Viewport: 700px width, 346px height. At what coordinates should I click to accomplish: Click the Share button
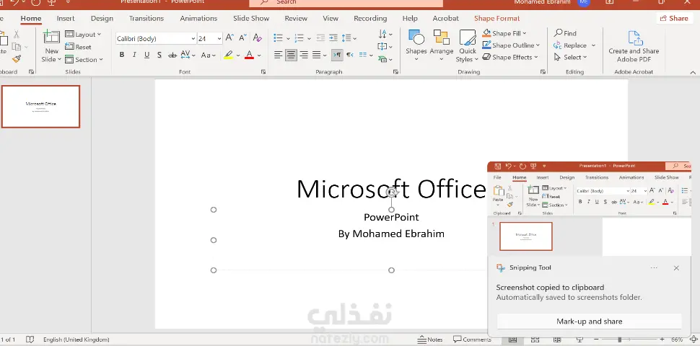[x=674, y=18]
